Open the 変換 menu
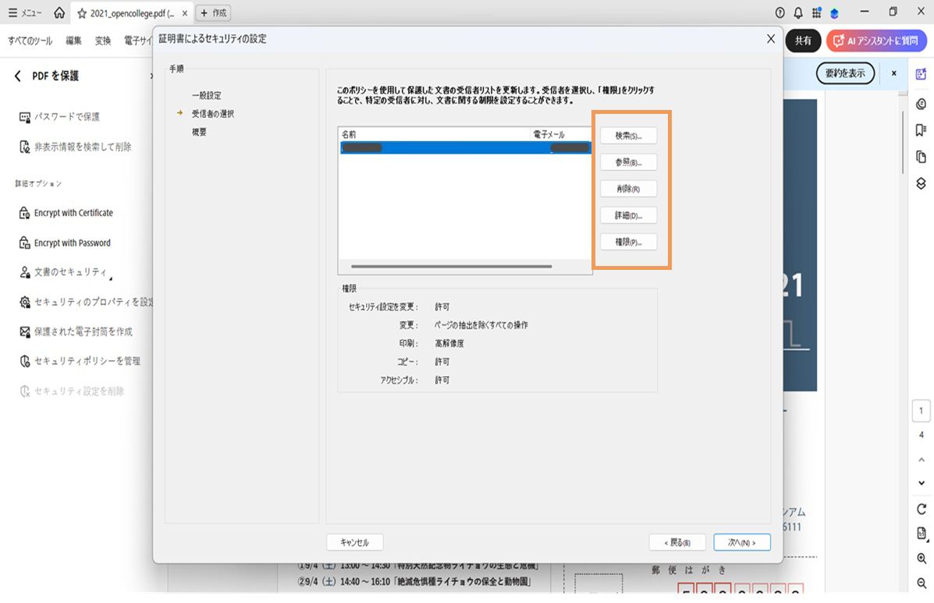The width and height of the screenshot is (934, 603). (x=103, y=41)
